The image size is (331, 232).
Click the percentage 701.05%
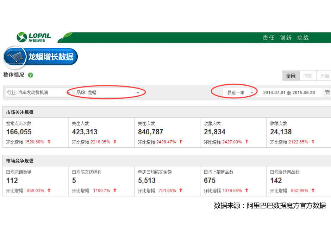[167, 191]
